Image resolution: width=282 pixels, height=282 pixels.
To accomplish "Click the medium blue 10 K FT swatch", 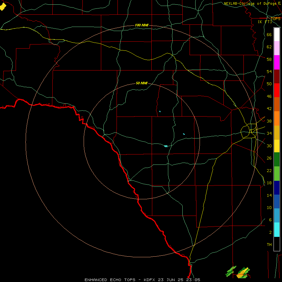I will pos(277,201).
